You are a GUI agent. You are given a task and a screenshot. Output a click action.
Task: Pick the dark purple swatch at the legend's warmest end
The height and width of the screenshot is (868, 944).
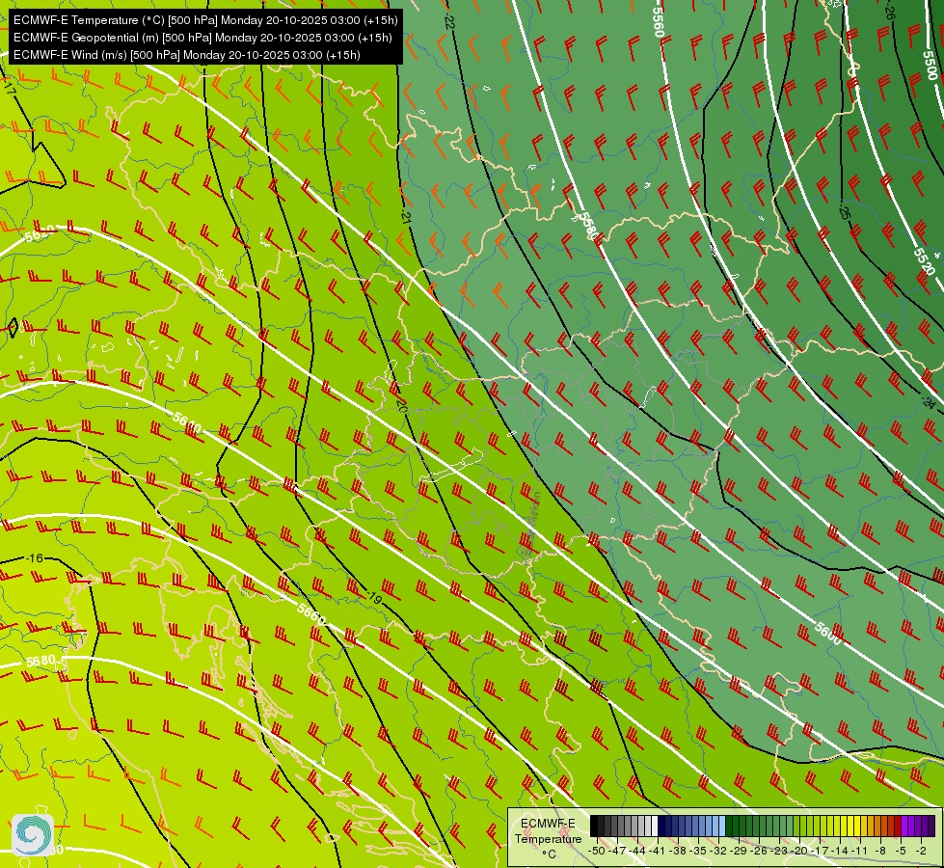tap(931, 826)
